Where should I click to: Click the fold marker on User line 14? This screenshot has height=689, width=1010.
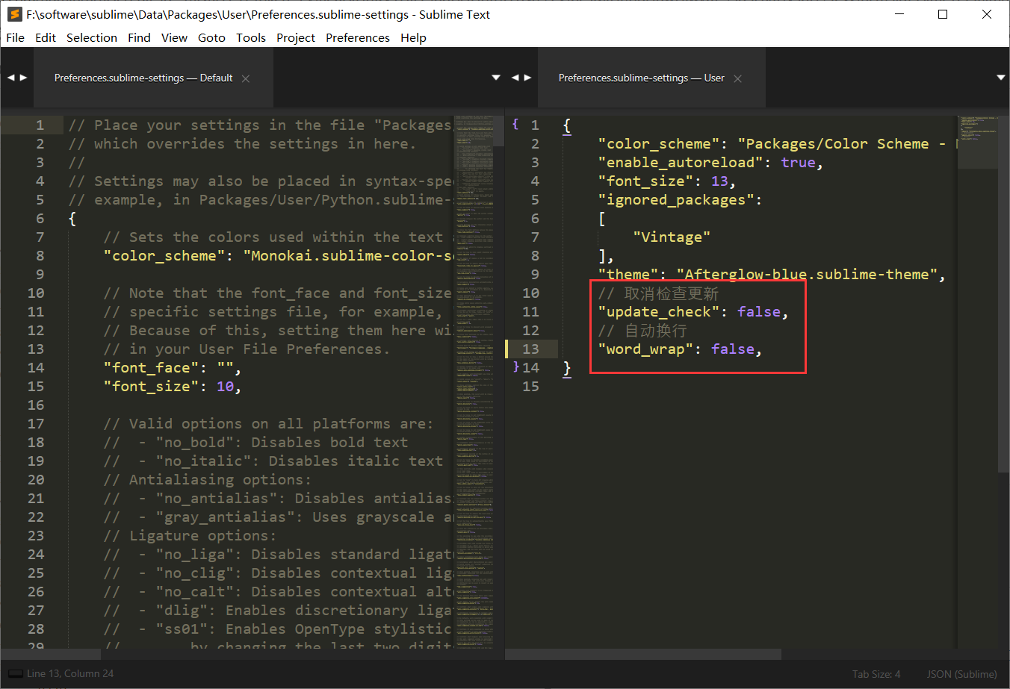pos(515,367)
